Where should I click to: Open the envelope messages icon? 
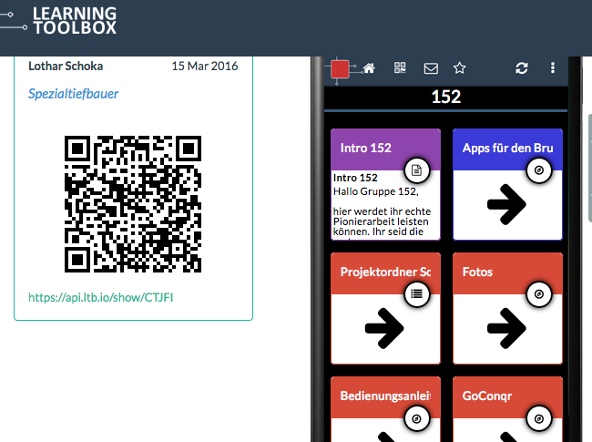[431, 68]
